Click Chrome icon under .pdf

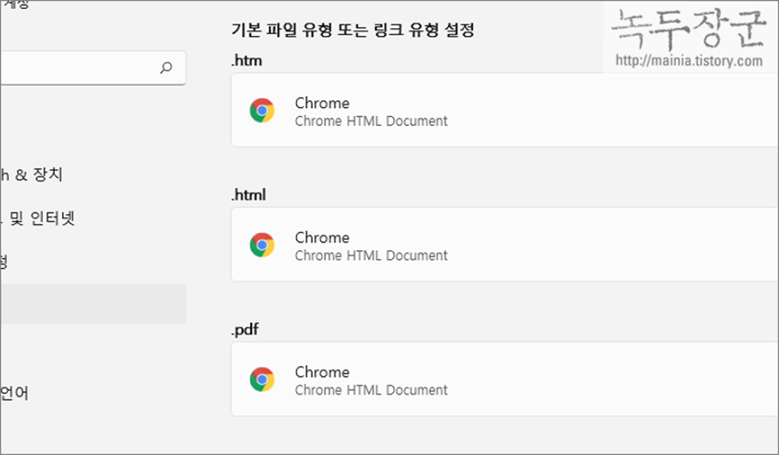click(262, 379)
